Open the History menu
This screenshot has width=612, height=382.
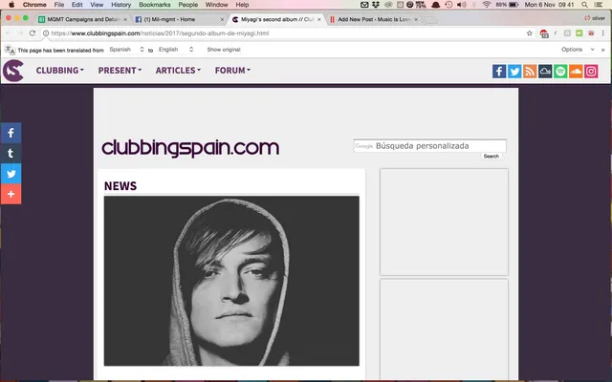pyautogui.click(x=121, y=5)
